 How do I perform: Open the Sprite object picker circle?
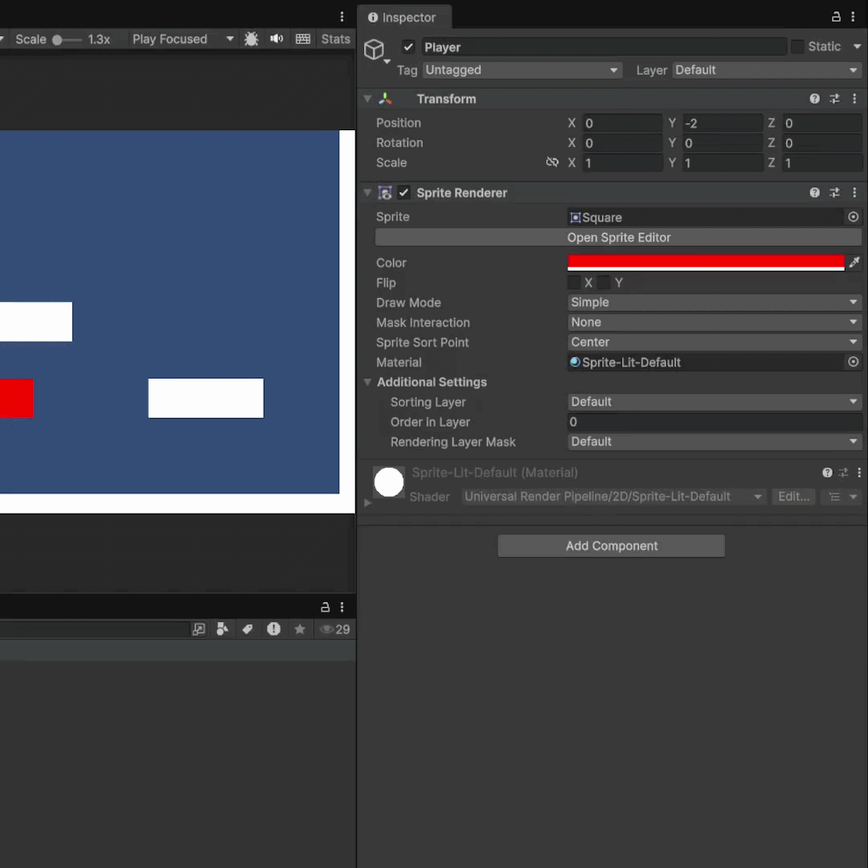[x=853, y=217]
